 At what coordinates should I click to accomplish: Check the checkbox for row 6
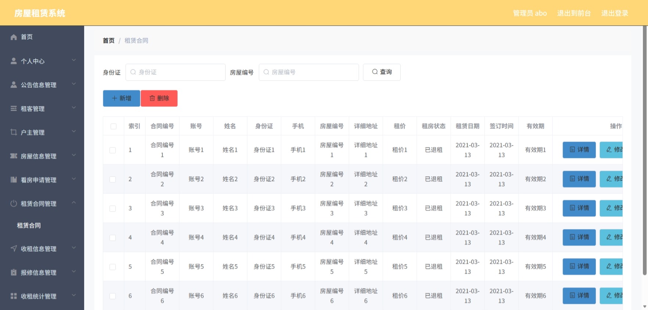pyautogui.click(x=113, y=296)
